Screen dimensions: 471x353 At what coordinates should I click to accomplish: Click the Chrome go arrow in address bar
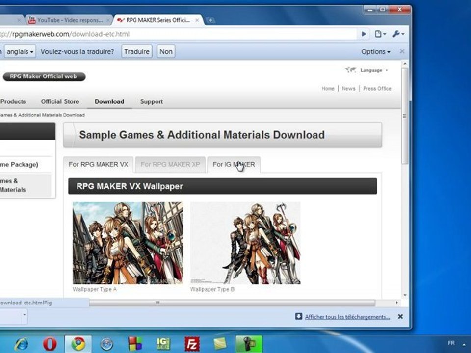coord(364,34)
